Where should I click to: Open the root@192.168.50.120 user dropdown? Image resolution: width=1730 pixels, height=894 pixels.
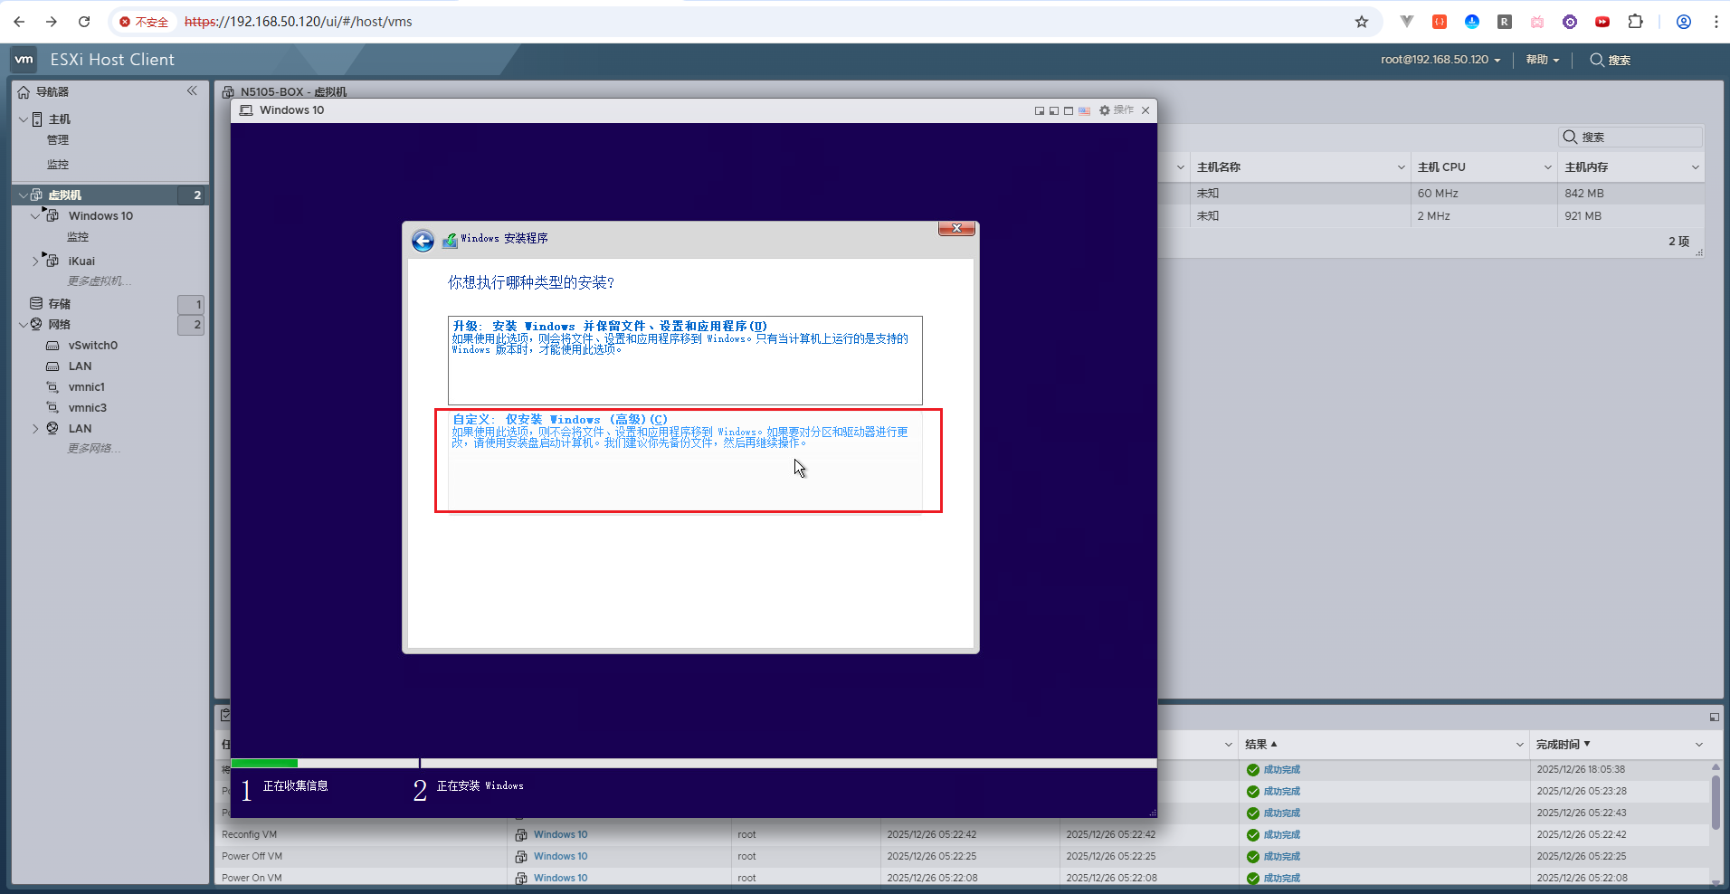[x=1440, y=60]
